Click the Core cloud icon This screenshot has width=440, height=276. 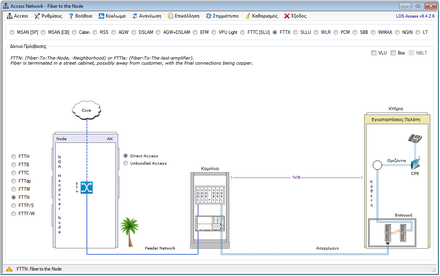(86, 110)
